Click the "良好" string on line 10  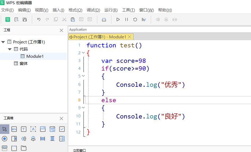coord(171,116)
